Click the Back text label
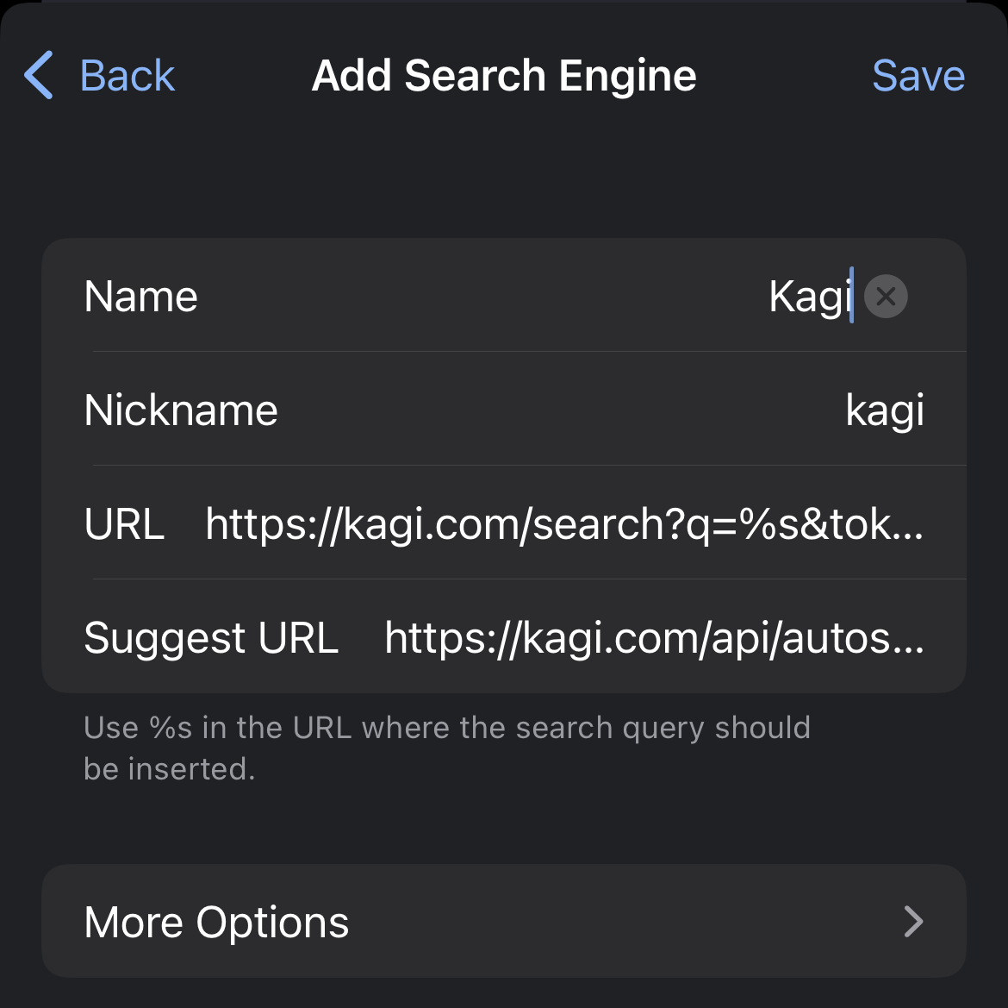 pyautogui.click(x=128, y=76)
